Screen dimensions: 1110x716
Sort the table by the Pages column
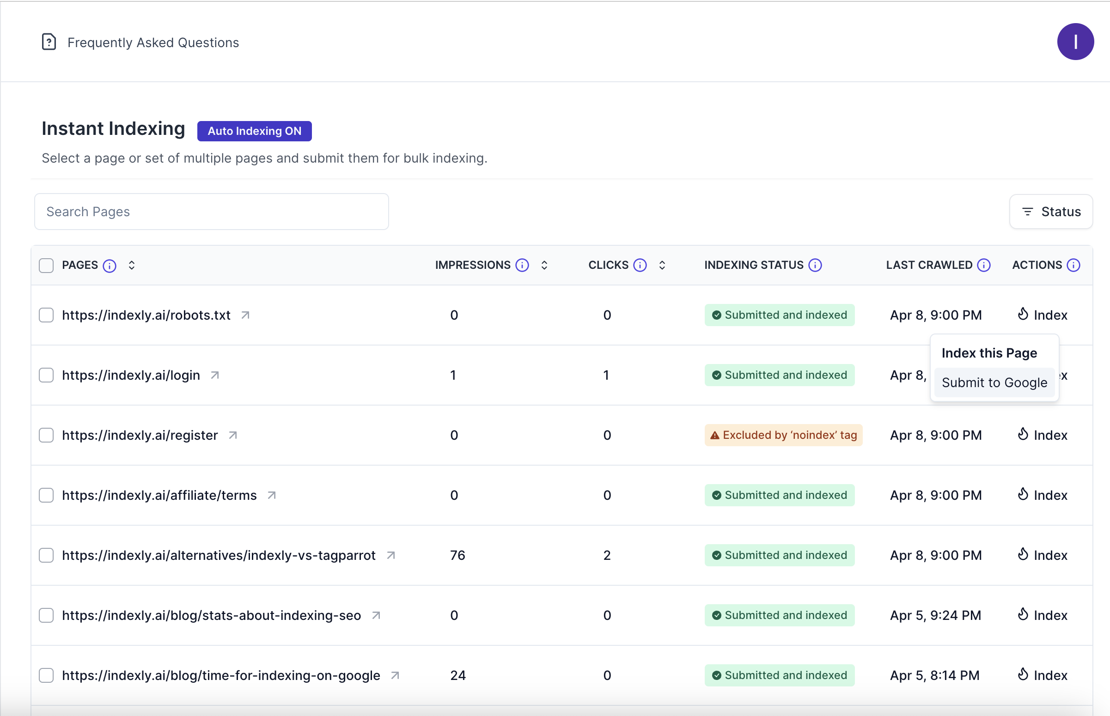tap(132, 265)
